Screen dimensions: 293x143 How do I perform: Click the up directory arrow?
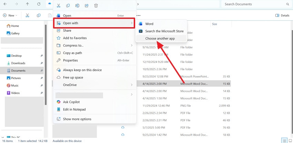[x=28, y=4]
